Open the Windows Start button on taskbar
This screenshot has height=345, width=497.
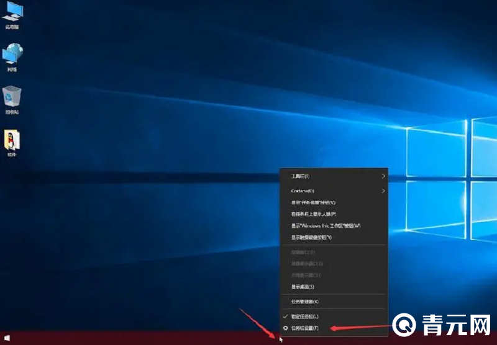(7, 338)
